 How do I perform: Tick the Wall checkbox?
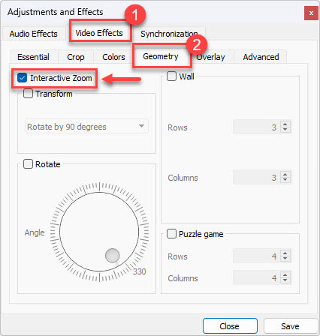(171, 76)
